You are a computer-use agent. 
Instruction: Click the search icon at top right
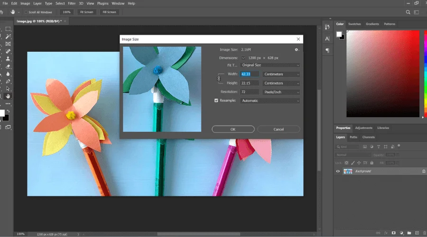click(x=408, y=12)
